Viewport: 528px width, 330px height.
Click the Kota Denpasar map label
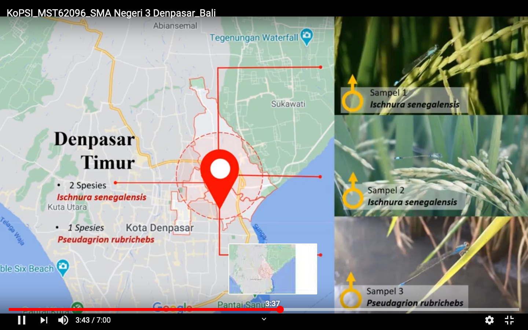(160, 228)
